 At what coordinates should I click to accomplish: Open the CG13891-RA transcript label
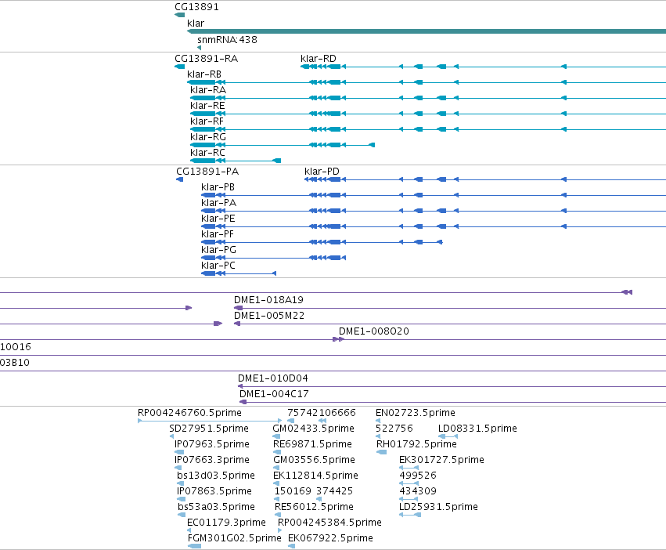pos(206,59)
